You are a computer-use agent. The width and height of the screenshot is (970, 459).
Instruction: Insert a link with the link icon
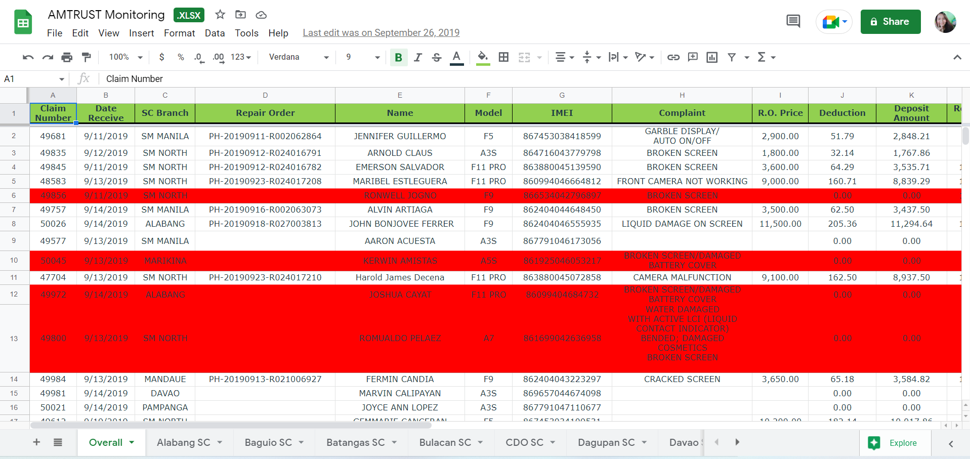pos(673,57)
